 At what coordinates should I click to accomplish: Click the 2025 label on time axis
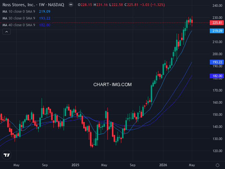click(x=75, y=165)
